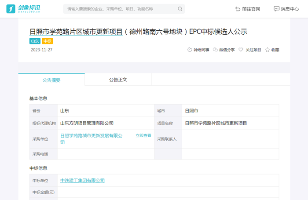Select 收藏 text label
308x200 pixels.
point(275,50)
